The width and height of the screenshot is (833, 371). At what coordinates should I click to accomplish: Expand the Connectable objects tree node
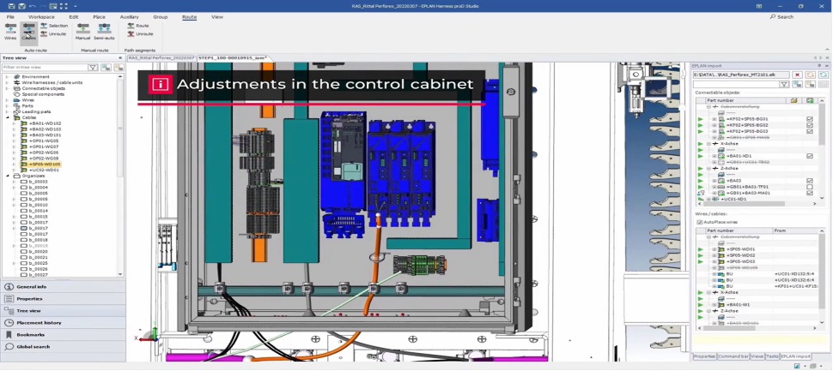pyautogui.click(x=8, y=88)
